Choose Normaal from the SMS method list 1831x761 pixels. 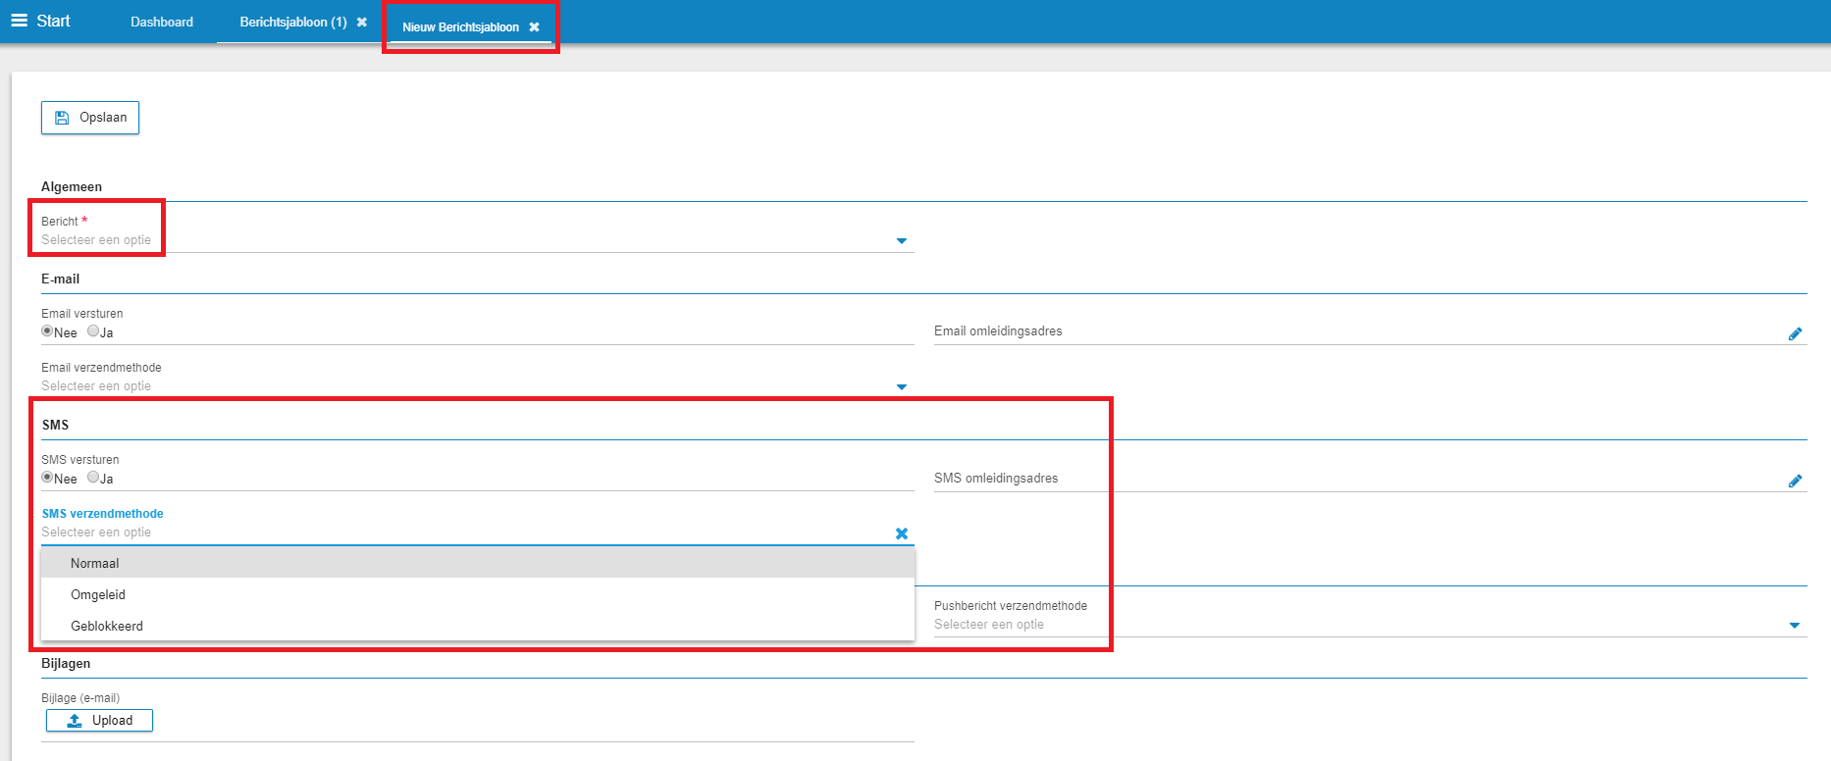pos(95,563)
